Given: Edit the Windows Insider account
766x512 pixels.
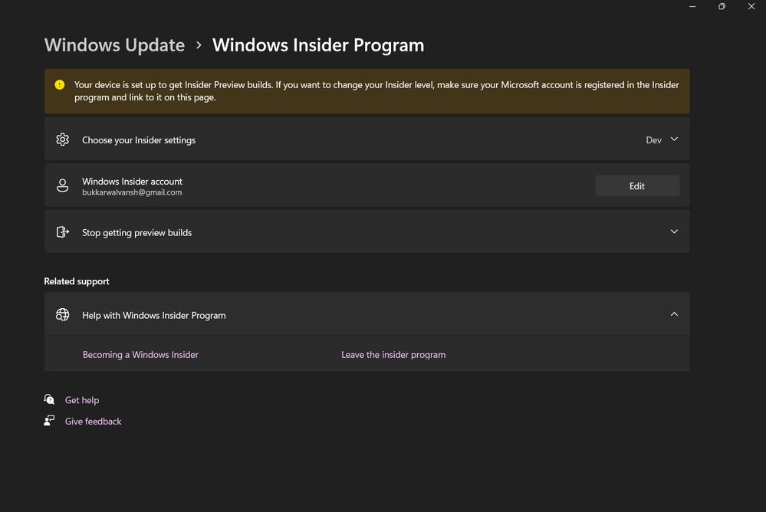Looking at the screenshot, I should point(637,185).
